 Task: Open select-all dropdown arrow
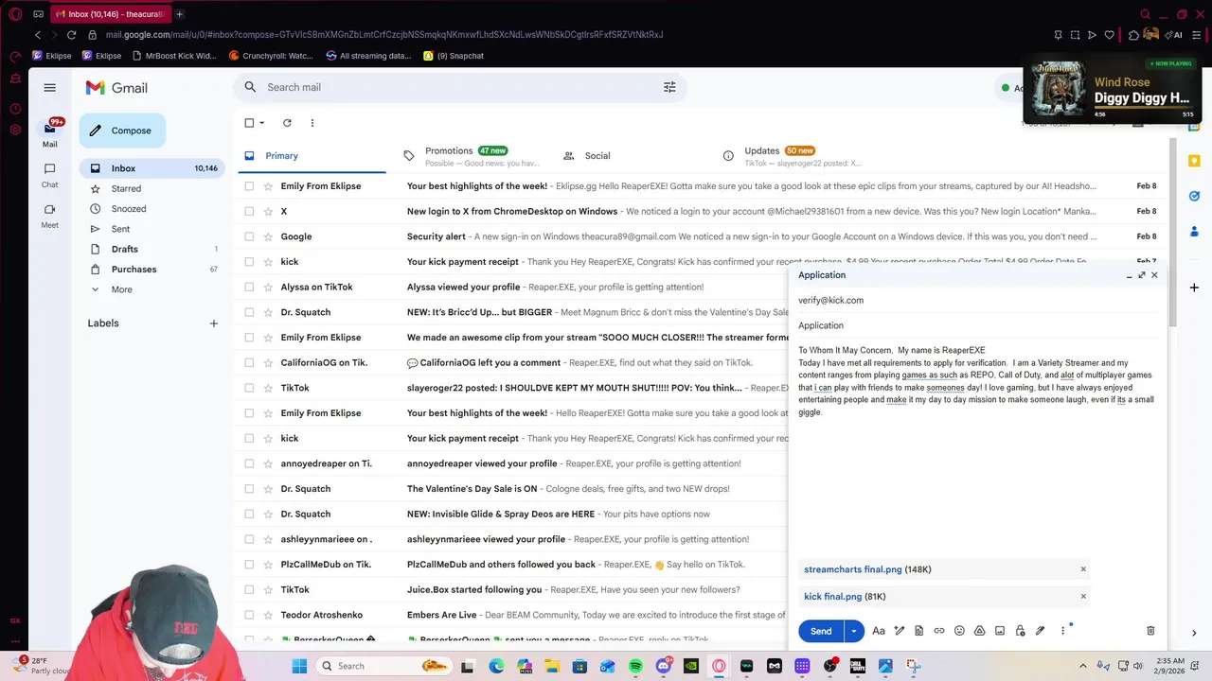262,123
